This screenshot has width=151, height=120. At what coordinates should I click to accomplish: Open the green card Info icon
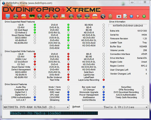(x=32, y=16)
